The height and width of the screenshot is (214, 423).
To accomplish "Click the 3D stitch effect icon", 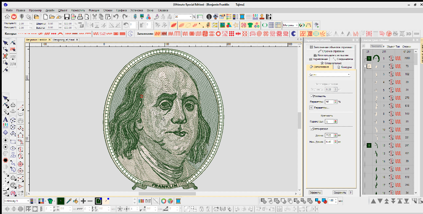I will pyautogui.click(x=409, y=33).
